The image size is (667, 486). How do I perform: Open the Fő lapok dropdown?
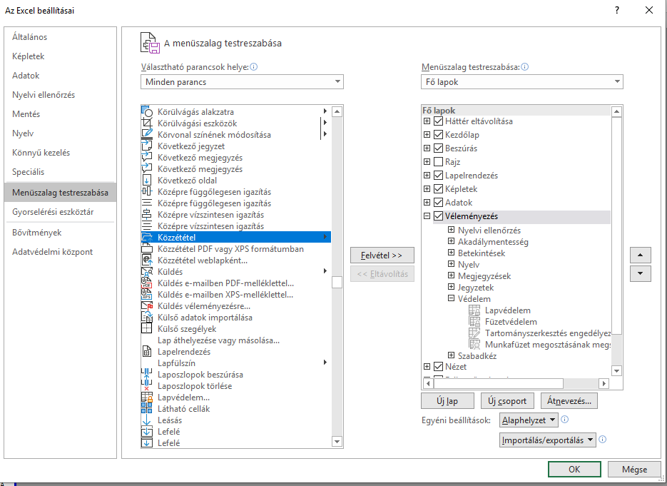522,81
